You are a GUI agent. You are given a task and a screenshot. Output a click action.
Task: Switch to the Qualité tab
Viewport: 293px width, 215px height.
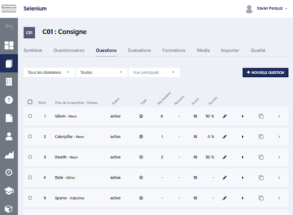pyautogui.click(x=258, y=50)
